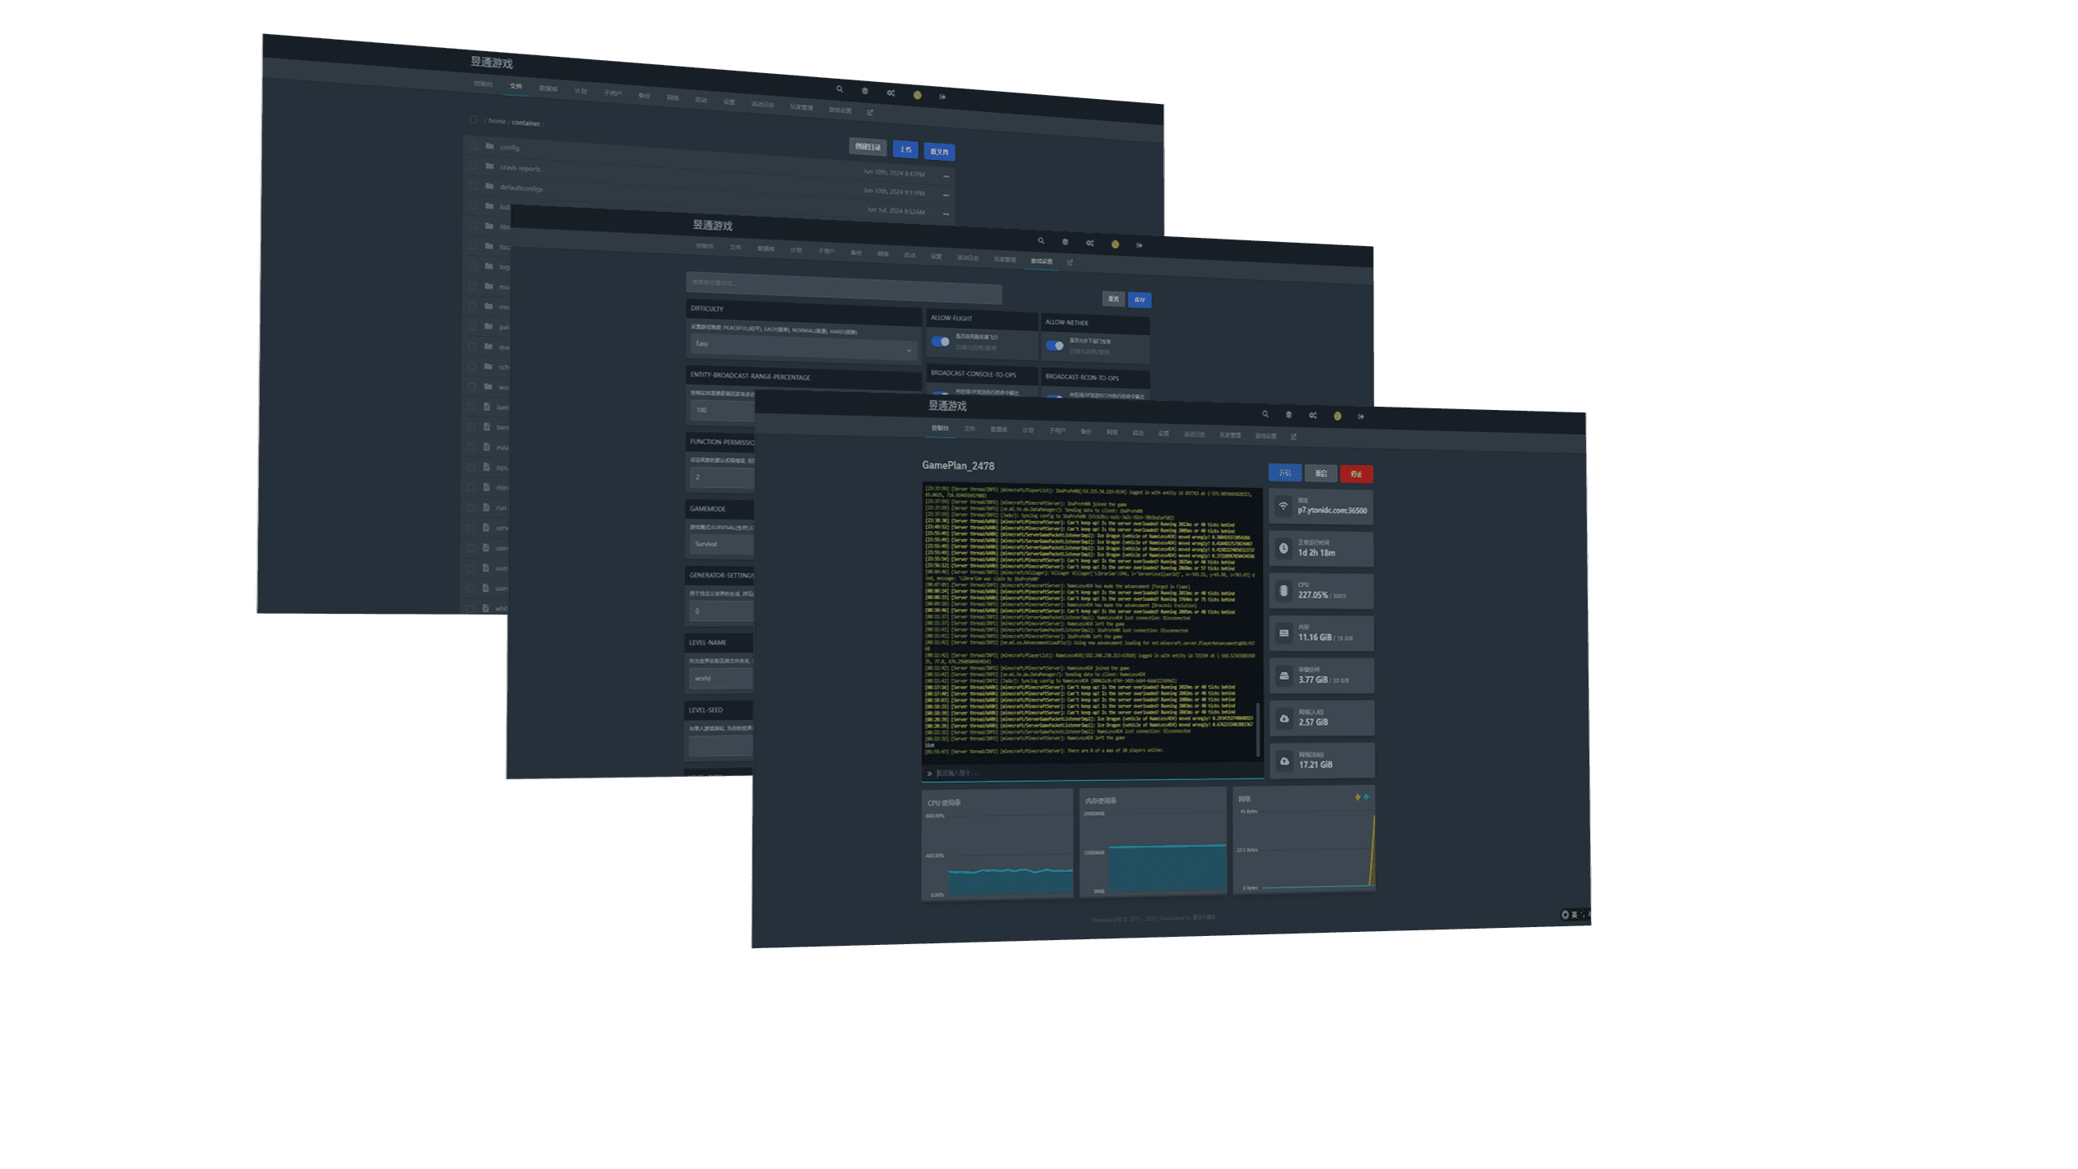
Task: Open the DIFFICULTY dropdown showing Easy
Action: pyautogui.click(x=802, y=347)
